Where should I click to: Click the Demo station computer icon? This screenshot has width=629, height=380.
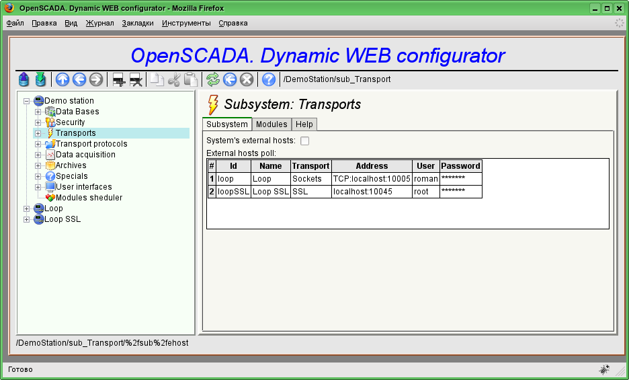pyautogui.click(x=39, y=100)
